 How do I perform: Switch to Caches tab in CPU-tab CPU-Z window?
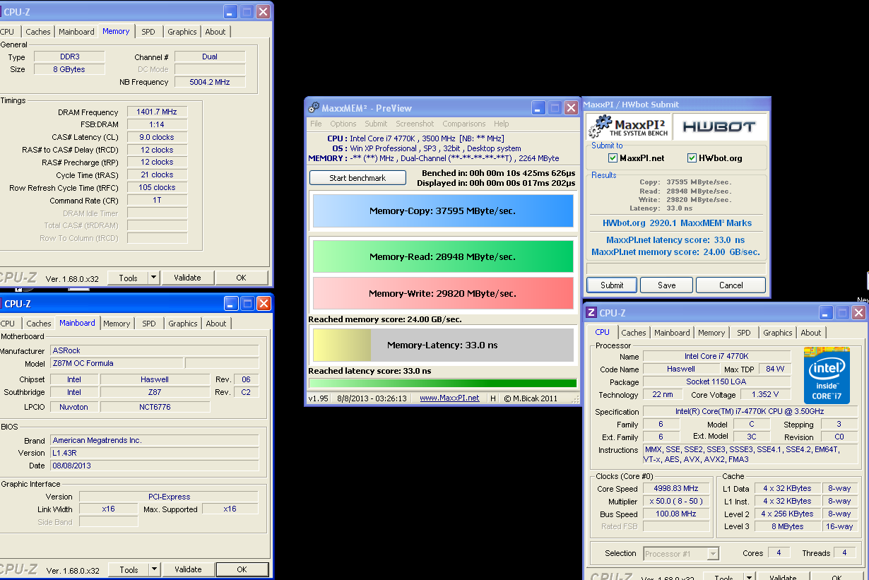(x=634, y=333)
